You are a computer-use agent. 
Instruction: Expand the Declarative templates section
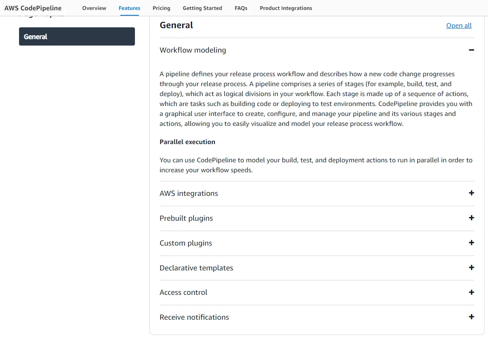(x=317, y=268)
